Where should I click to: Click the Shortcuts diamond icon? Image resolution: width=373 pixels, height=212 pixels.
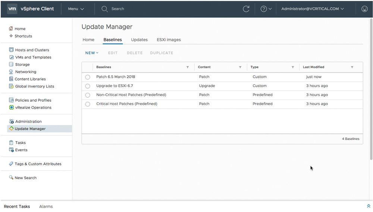pos(11,36)
